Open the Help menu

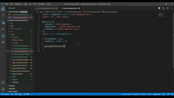(x=48, y=4)
